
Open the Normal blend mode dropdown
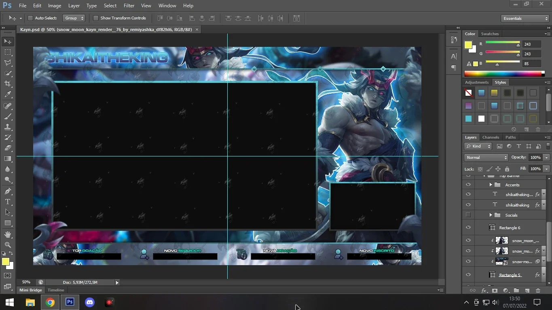pos(486,157)
